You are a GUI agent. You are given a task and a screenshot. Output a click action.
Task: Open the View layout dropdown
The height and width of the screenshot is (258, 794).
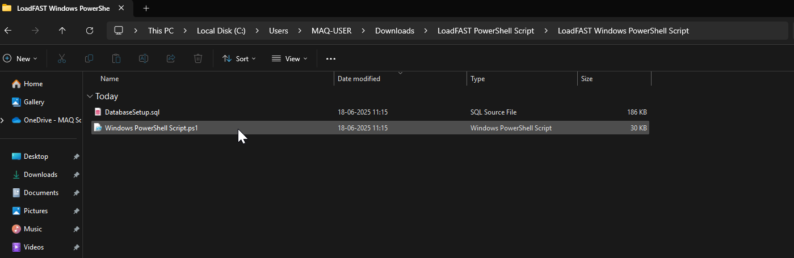(x=289, y=58)
